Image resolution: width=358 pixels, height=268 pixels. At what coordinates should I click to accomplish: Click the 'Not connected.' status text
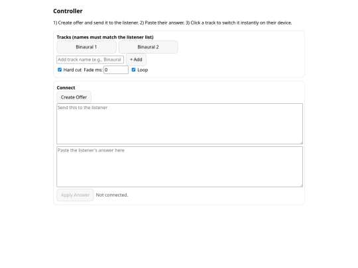pos(112,195)
